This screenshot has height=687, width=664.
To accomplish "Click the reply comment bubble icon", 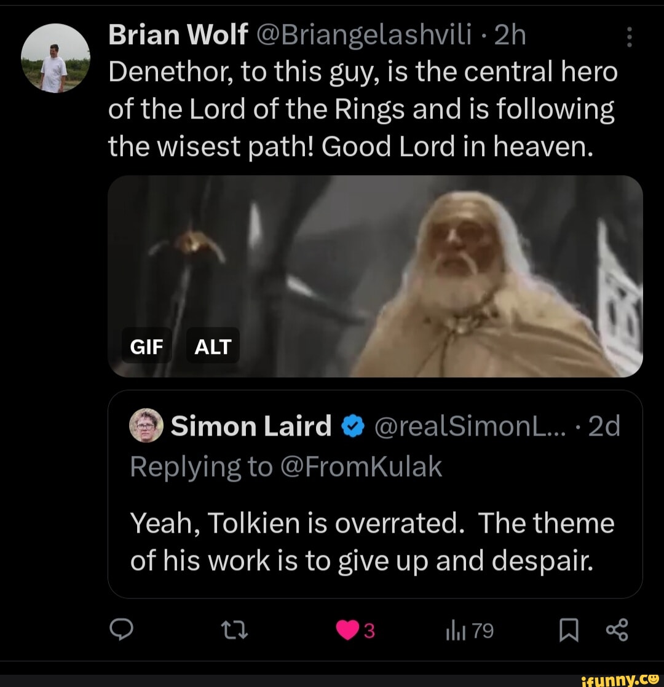I will click(119, 630).
